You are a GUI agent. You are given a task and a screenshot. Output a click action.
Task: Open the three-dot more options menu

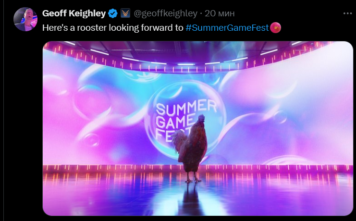347,13
